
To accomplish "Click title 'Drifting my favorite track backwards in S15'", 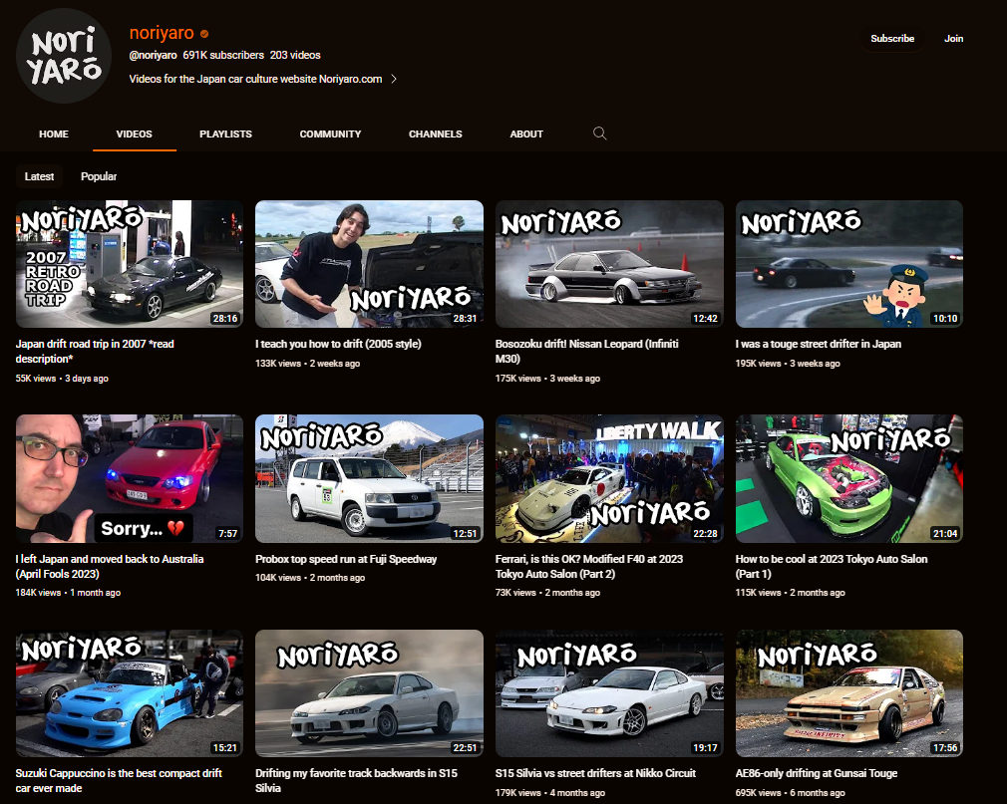I will pyautogui.click(x=356, y=780).
